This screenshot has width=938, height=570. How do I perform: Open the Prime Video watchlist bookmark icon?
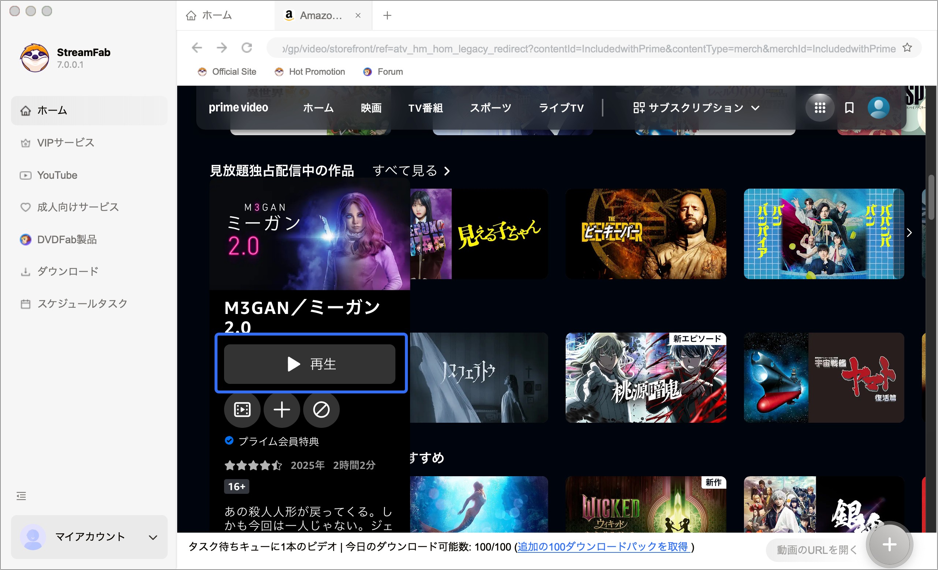click(849, 107)
